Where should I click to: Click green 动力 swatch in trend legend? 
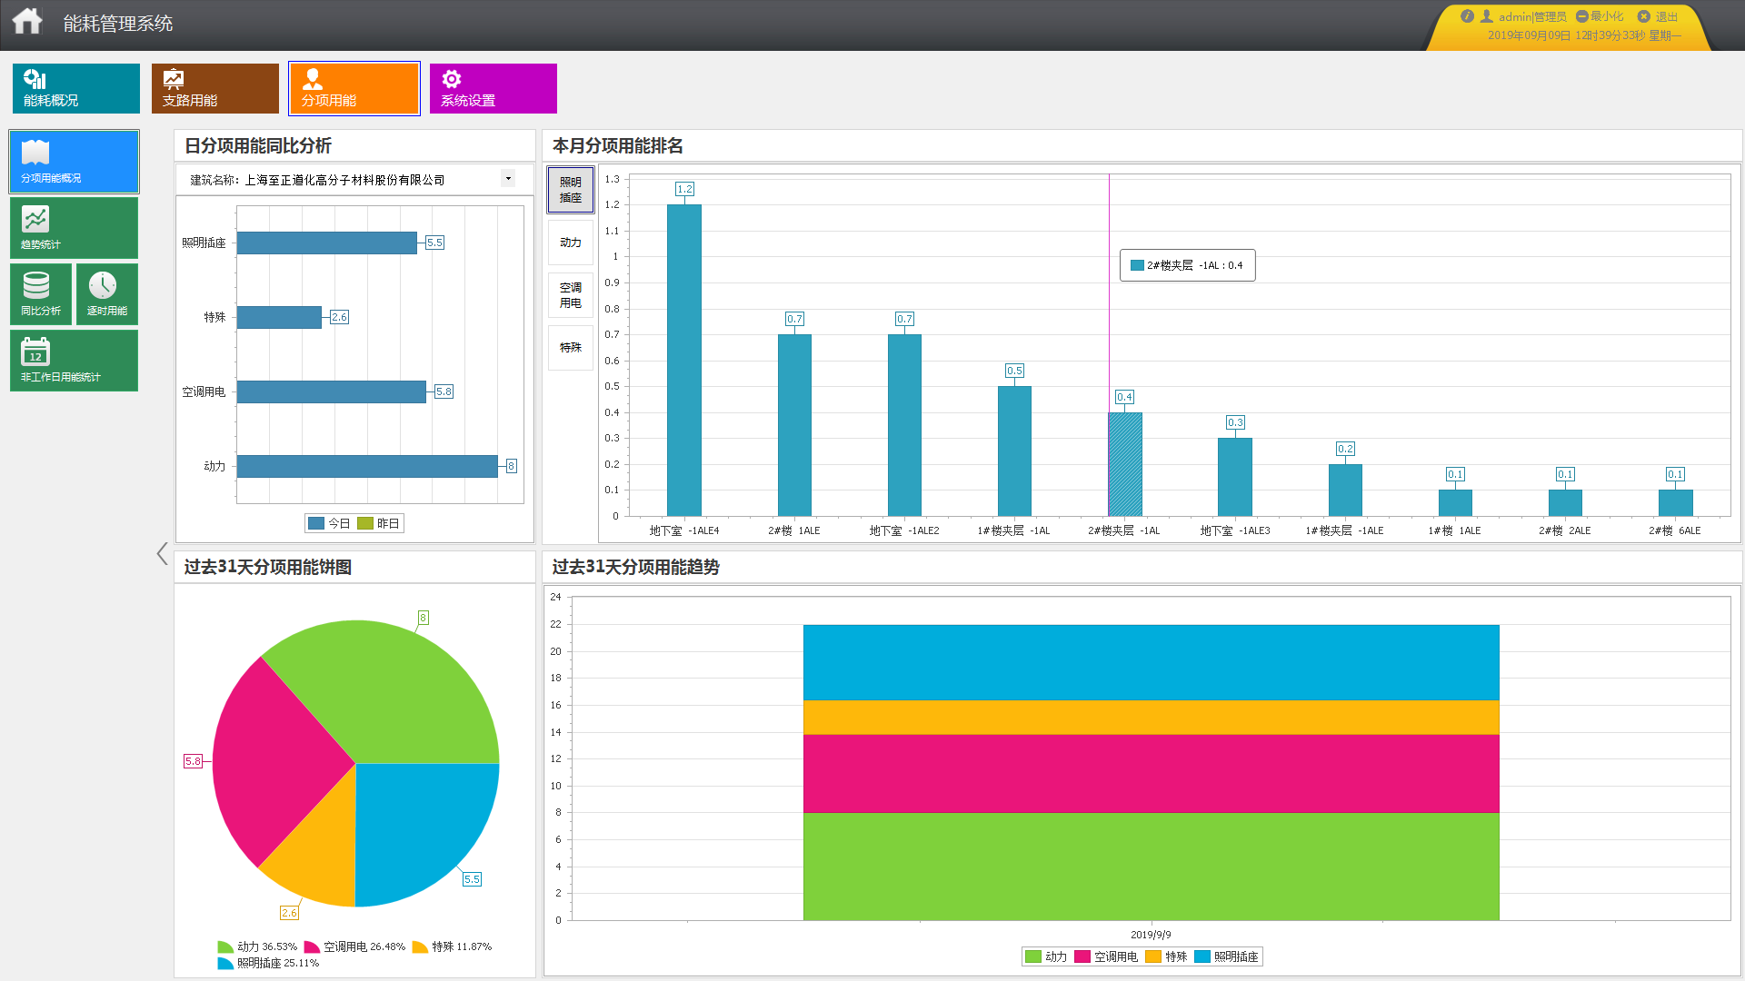1032,956
